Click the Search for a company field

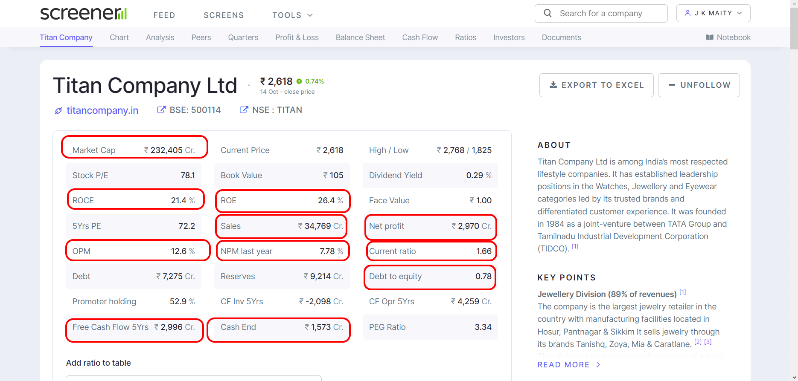[x=601, y=13]
